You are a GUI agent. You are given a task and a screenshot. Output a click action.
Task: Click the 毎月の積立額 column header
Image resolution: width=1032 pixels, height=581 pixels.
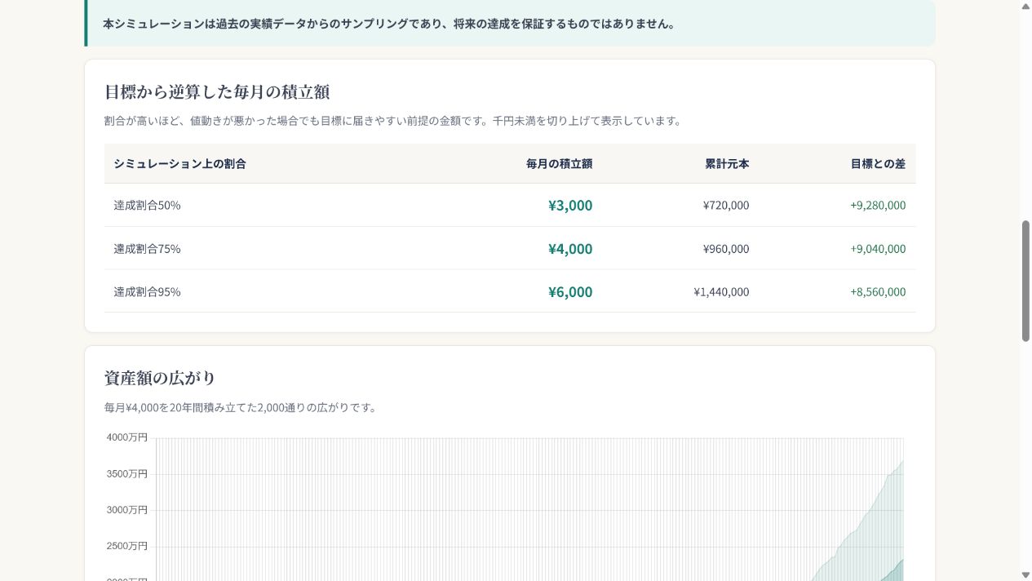click(x=559, y=163)
